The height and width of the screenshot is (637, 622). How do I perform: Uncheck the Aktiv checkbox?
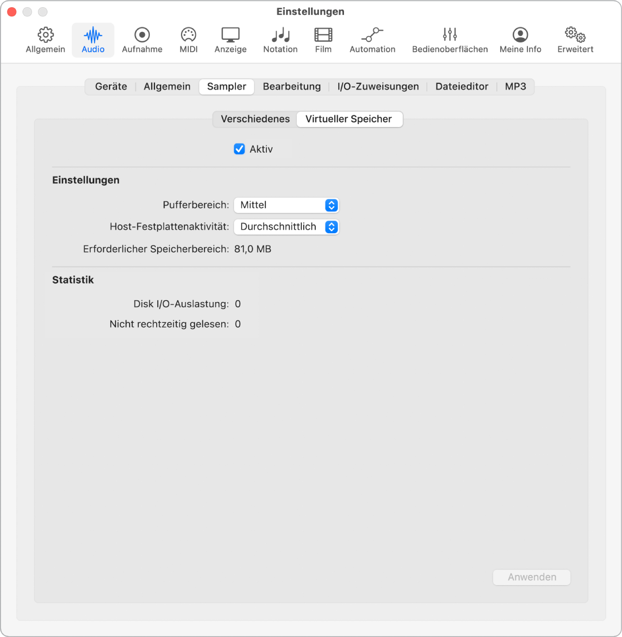point(239,149)
